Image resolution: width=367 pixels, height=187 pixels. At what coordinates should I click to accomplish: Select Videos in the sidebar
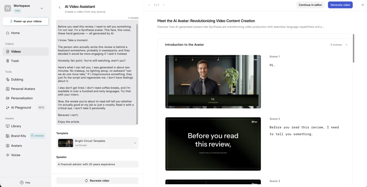point(25,52)
